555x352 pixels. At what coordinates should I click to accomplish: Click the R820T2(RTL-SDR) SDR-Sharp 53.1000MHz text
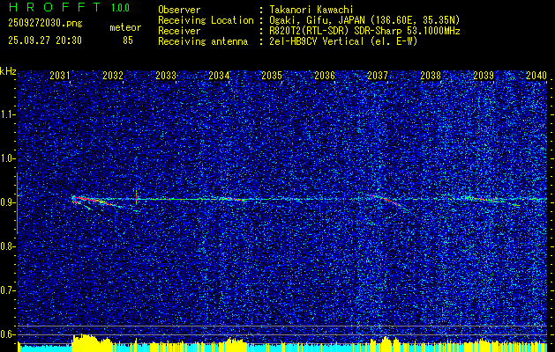coord(364,31)
